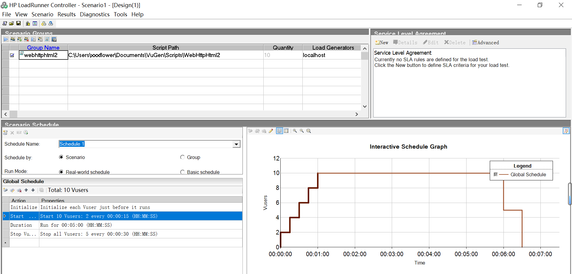This screenshot has width=572, height=274.
Task: Edit action with brick and pencil icon
Action: (x=12, y=190)
